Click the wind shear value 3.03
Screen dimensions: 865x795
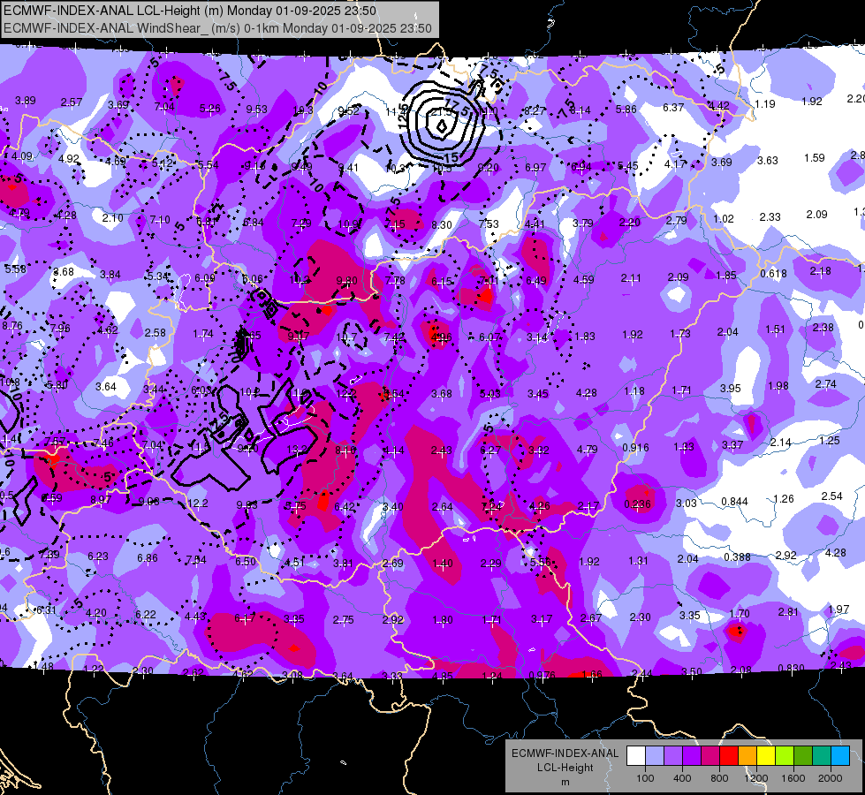687,503
